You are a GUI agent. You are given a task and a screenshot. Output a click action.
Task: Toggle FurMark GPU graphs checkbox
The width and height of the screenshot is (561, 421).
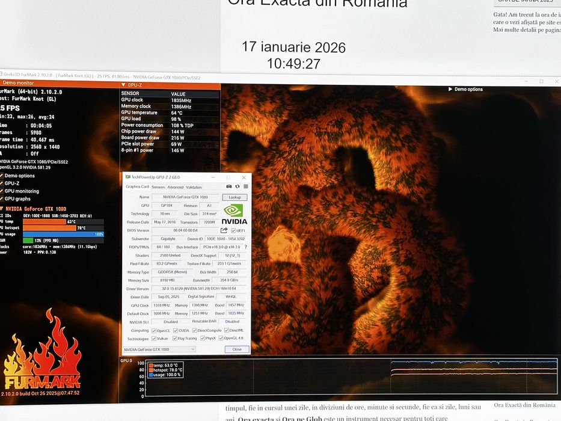[1, 198]
